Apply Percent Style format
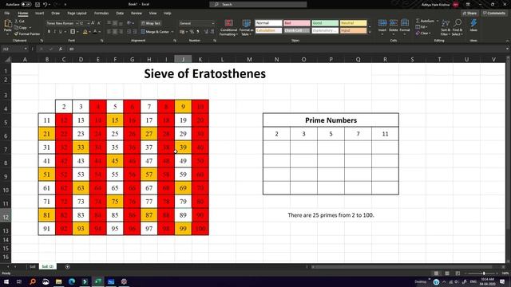The image size is (511, 287). (x=192, y=32)
